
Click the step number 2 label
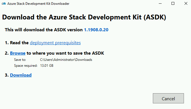pos(7,53)
